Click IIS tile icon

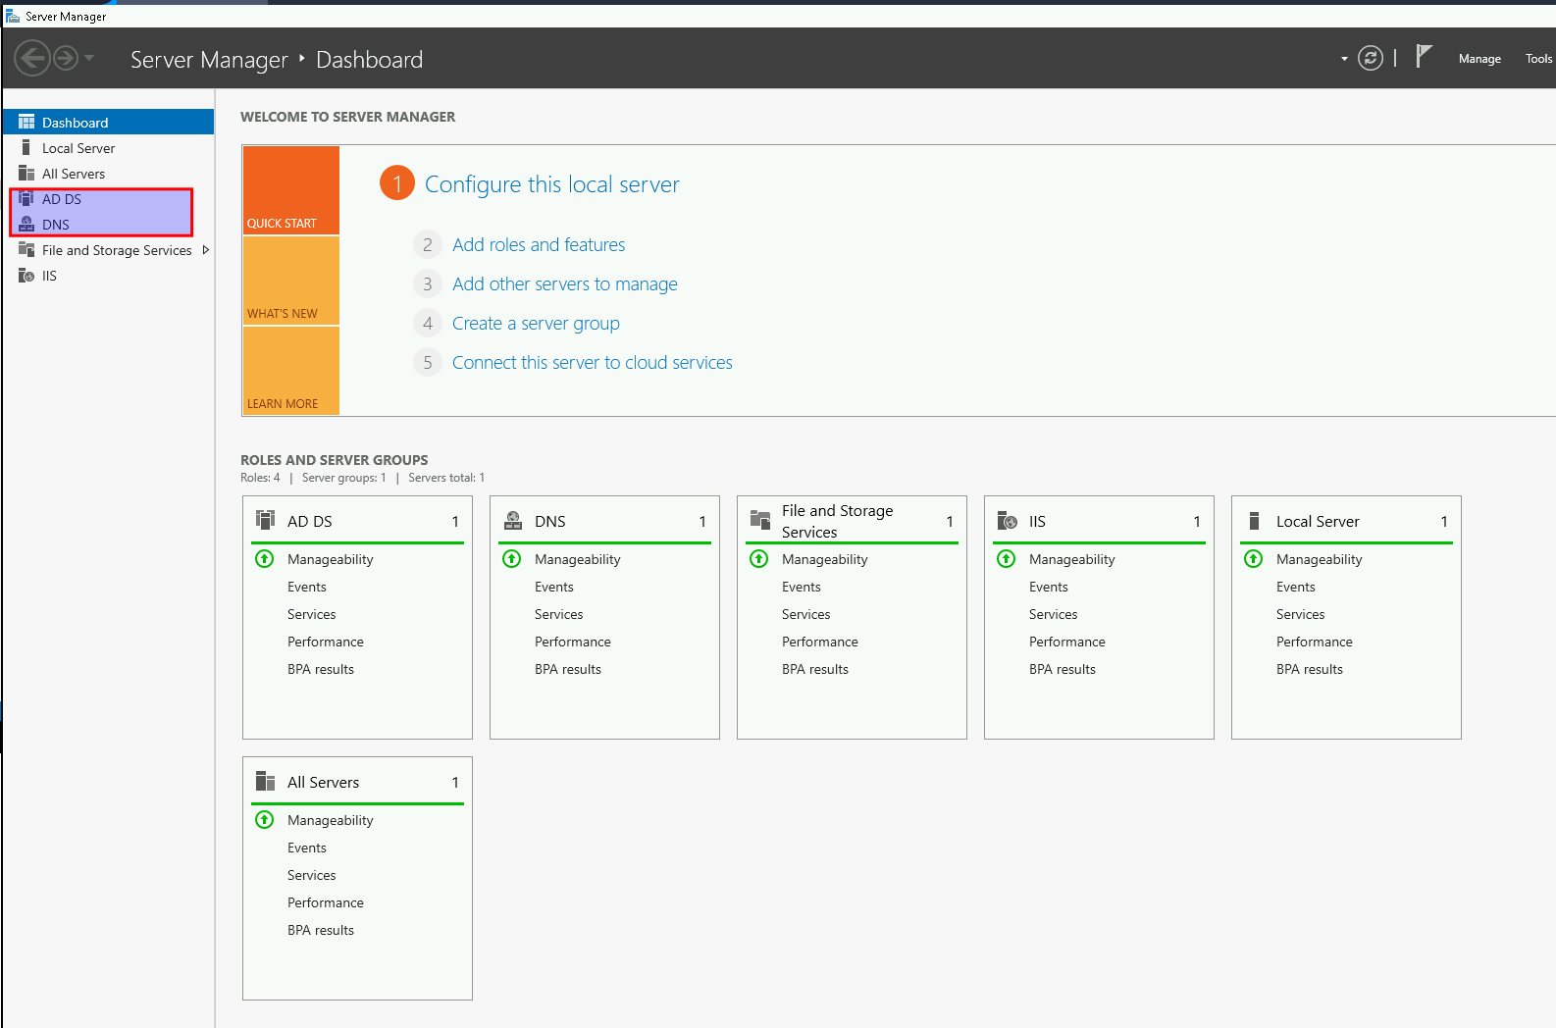click(x=1008, y=520)
